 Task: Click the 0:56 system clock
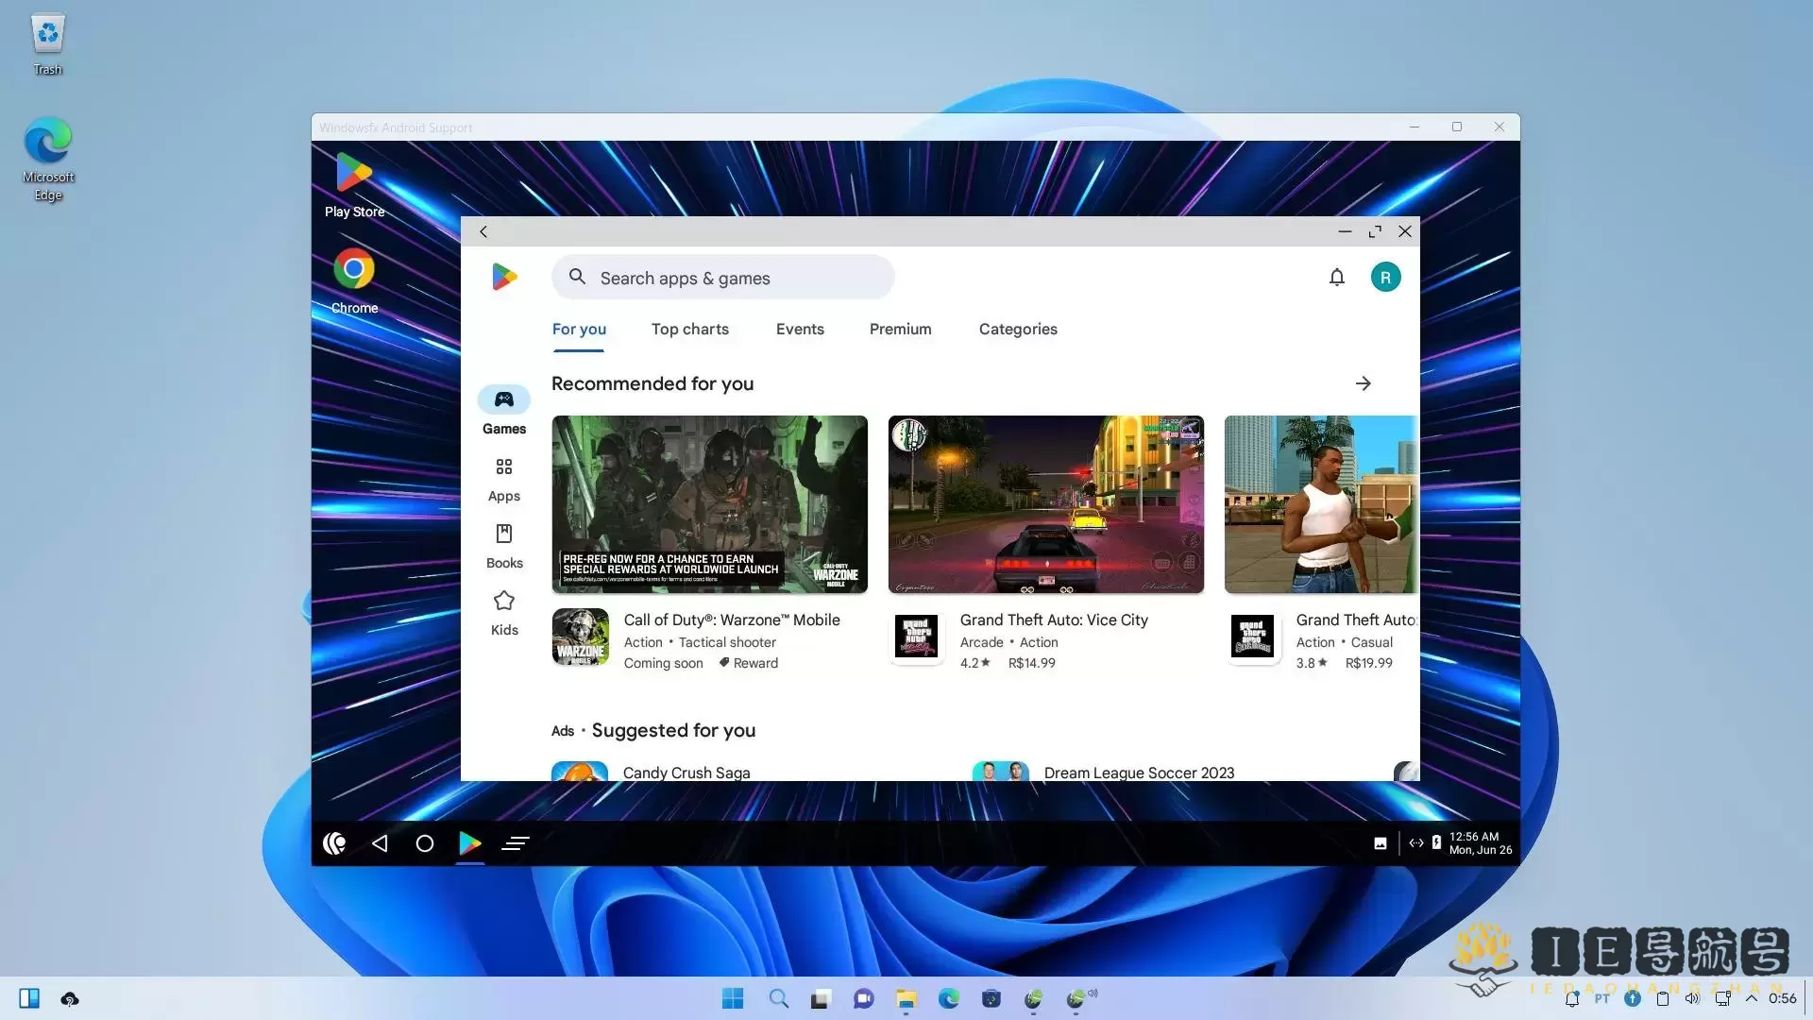(x=1783, y=998)
